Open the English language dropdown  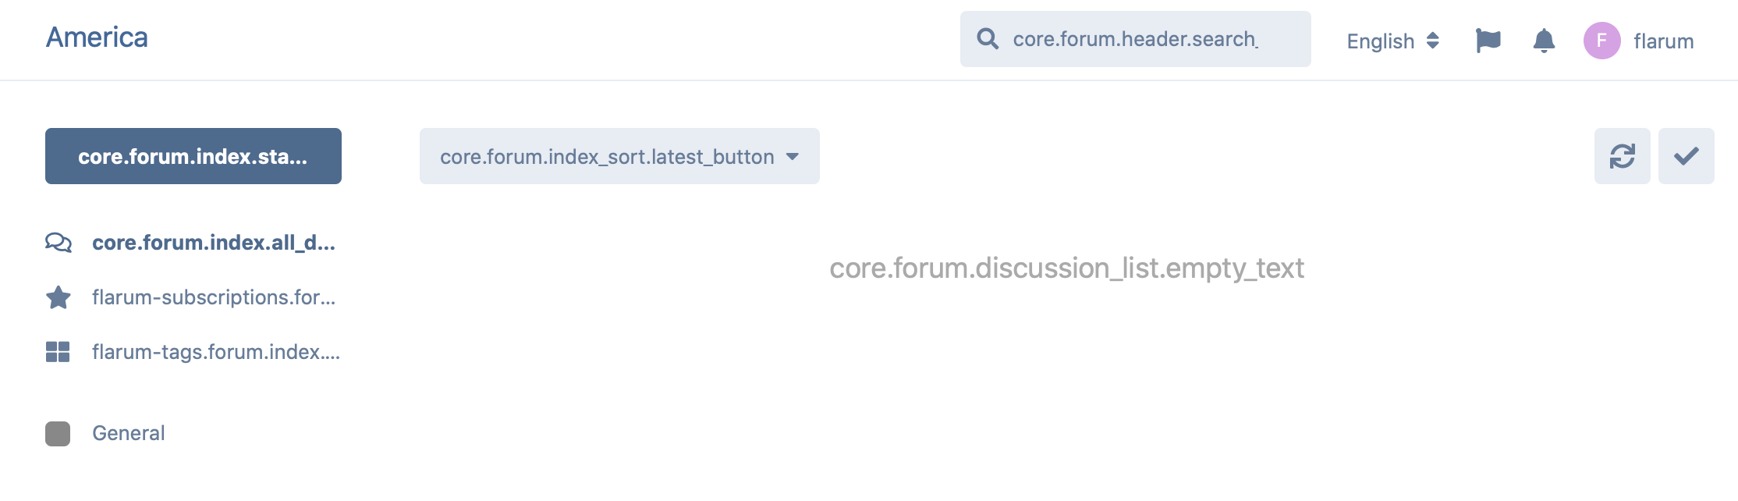pos(1392,41)
